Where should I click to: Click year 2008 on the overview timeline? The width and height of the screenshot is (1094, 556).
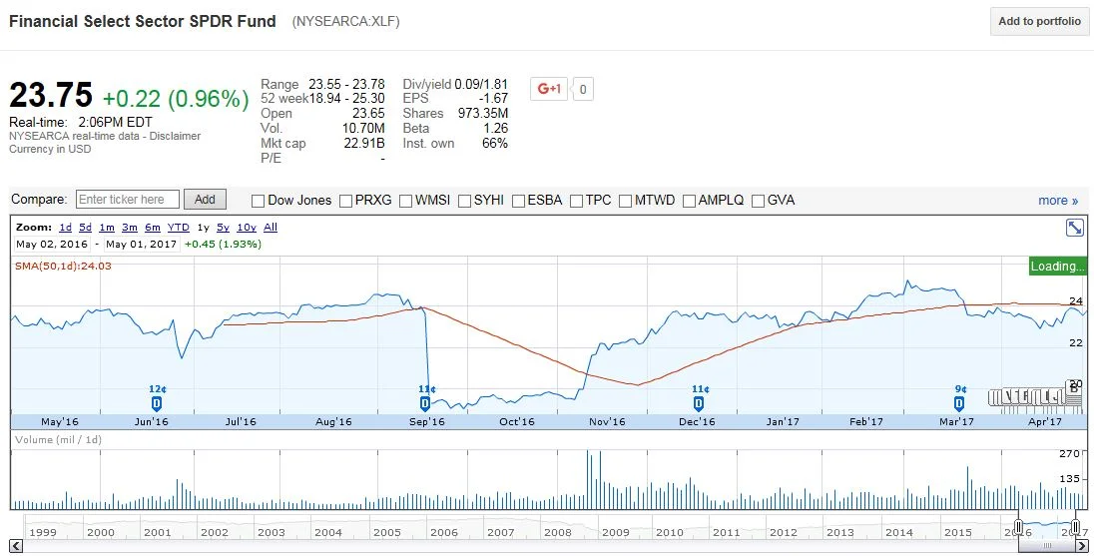point(557,532)
